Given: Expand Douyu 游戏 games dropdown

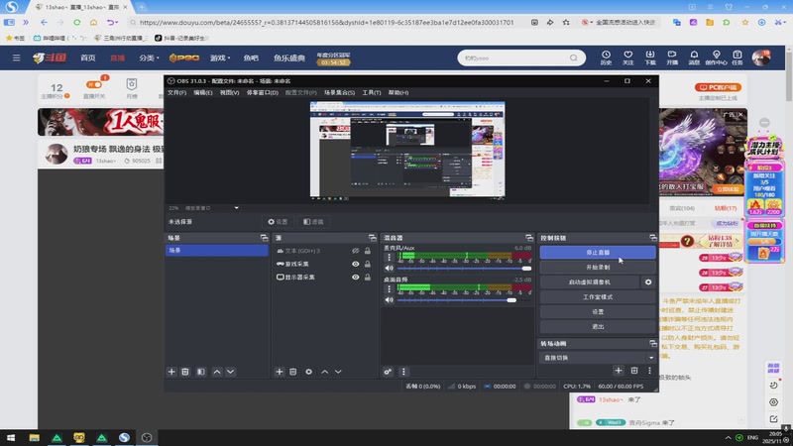Looking at the screenshot, I should (x=220, y=58).
